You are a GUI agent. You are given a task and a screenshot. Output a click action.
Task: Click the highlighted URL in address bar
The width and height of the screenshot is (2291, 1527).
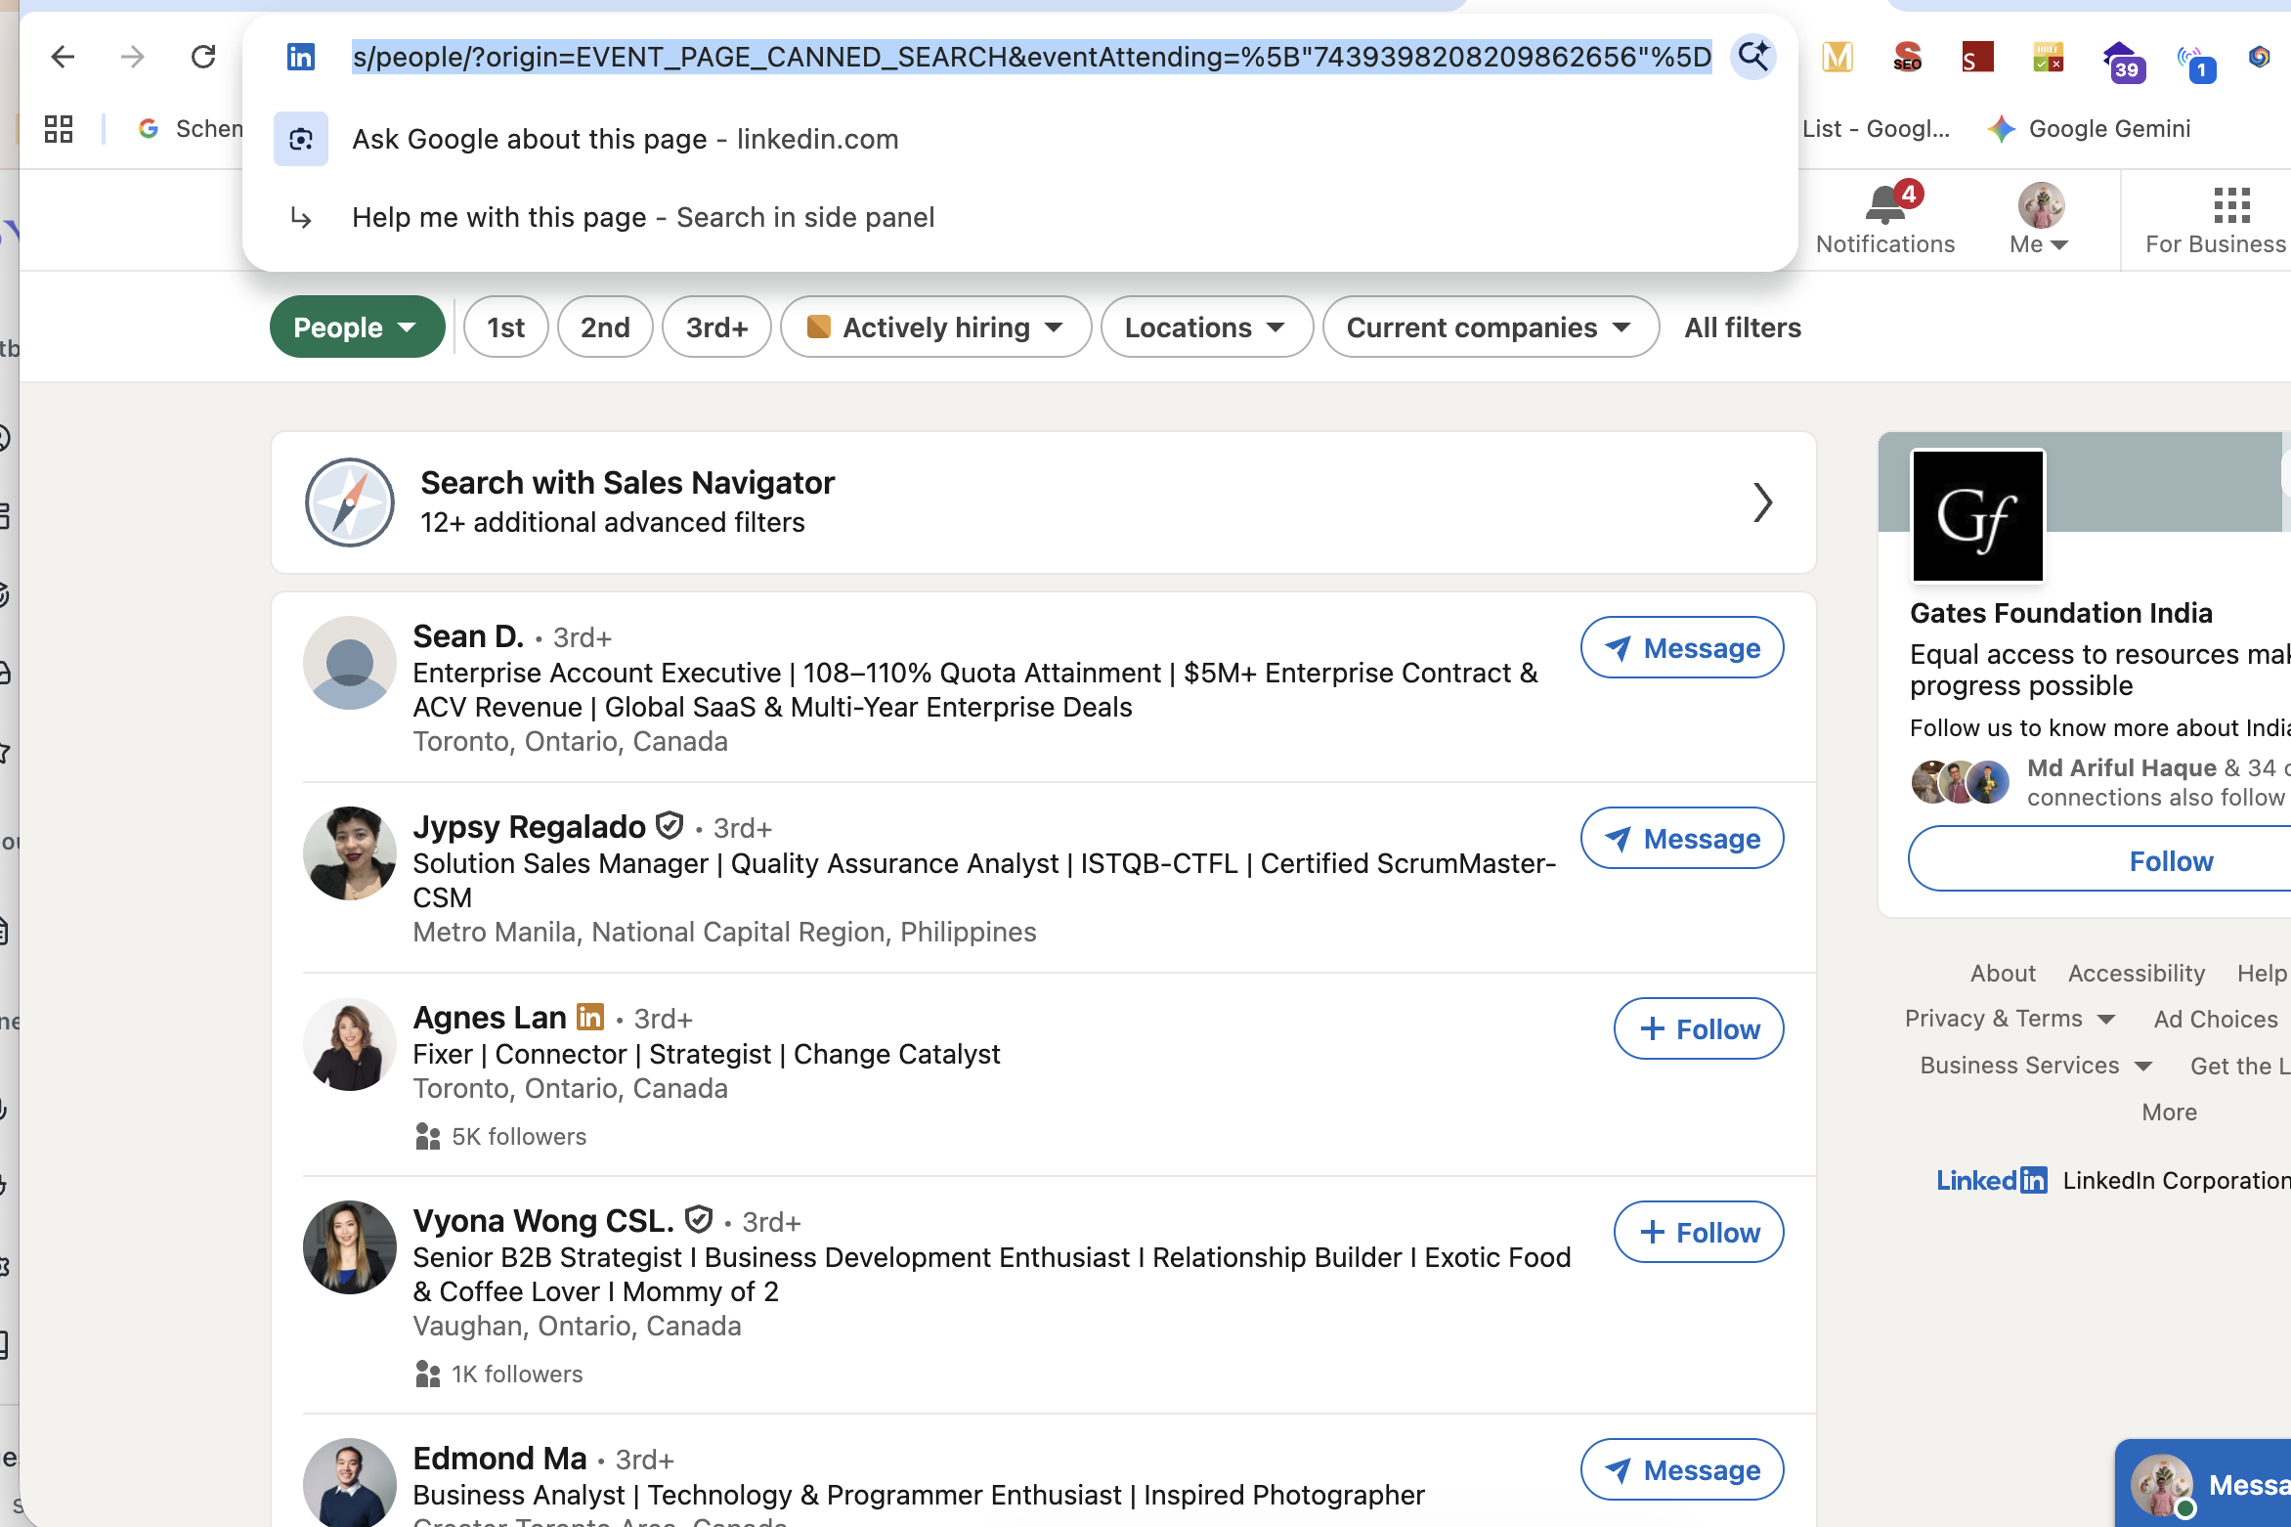1031,57
